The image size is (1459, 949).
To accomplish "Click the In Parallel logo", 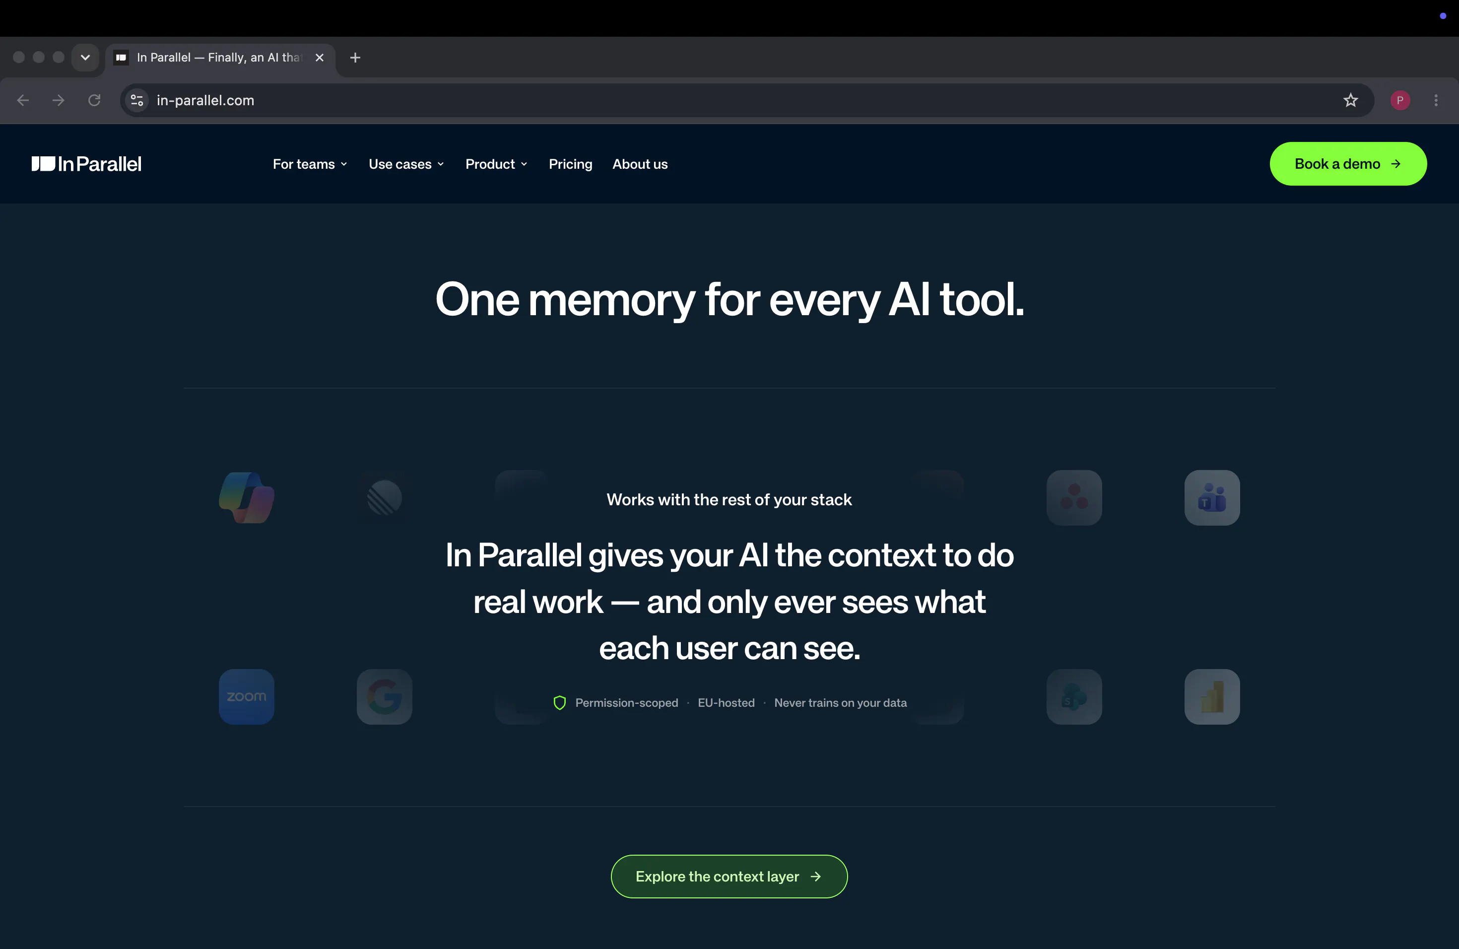I will (86, 164).
